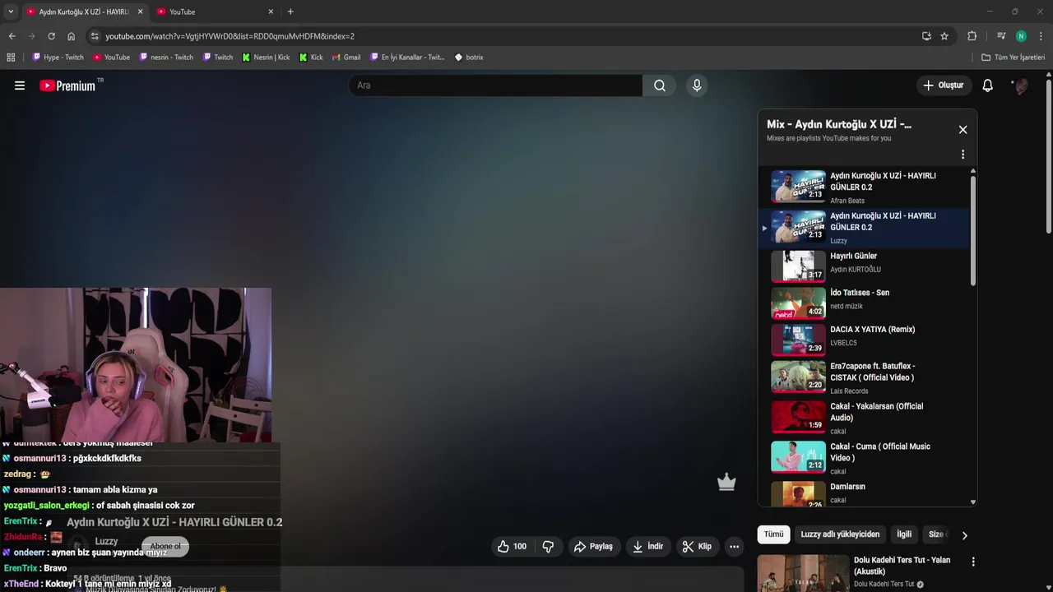The height and width of the screenshot is (592, 1053).
Task: Focus the Ara search field
Action: [x=495, y=86]
